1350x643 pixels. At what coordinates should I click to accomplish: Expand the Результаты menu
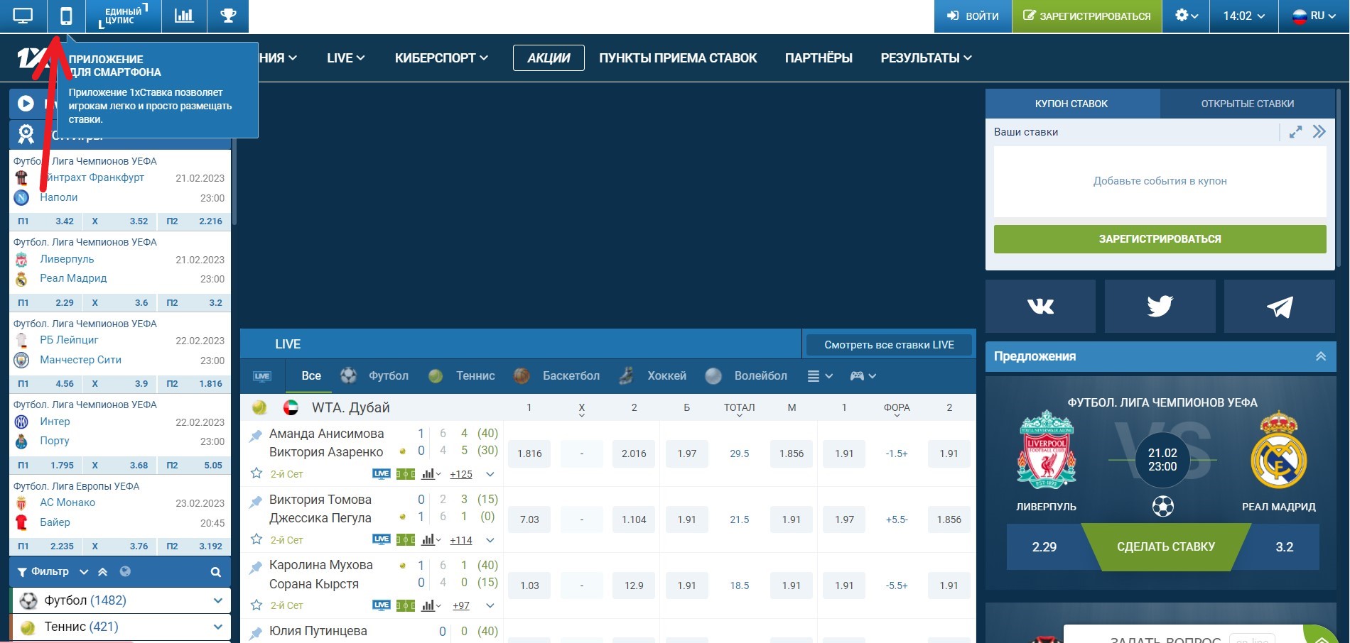point(926,58)
